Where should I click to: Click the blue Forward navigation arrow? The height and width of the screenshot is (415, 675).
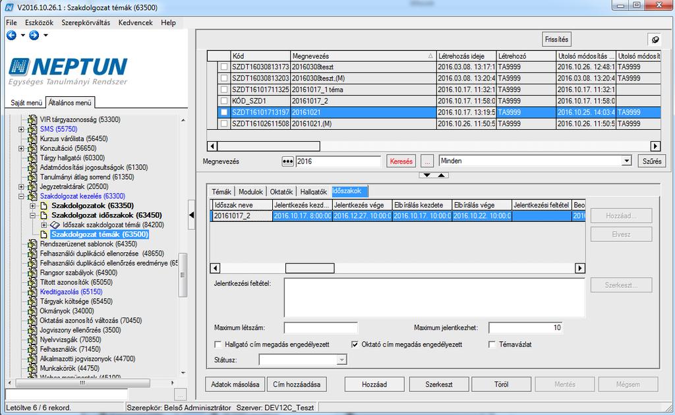(x=34, y=36)
